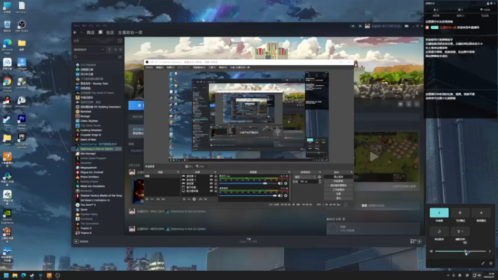The width and height of the screenshot is (498, 280).
Task: Switch to Steam Community tab
Action: 110,32
